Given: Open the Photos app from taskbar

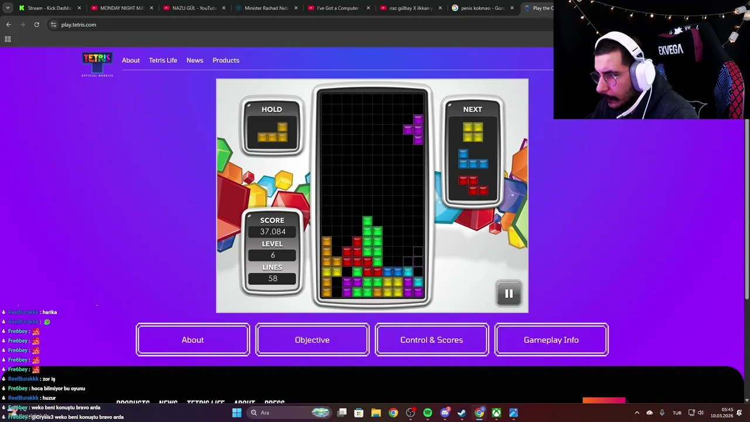Looking at the screenshot, I should coord(513,413).
